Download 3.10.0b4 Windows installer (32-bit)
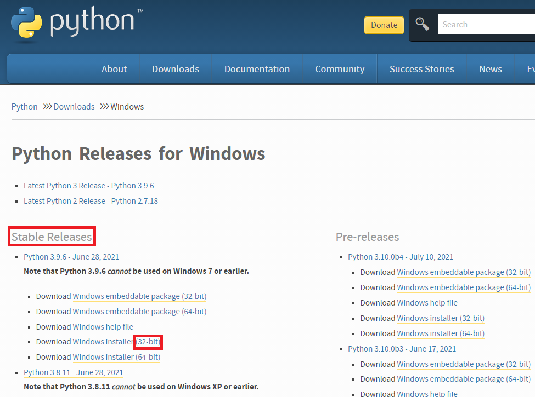Image resolution: width=535 pixels, height=397 pixels. (x=441, y=318)
